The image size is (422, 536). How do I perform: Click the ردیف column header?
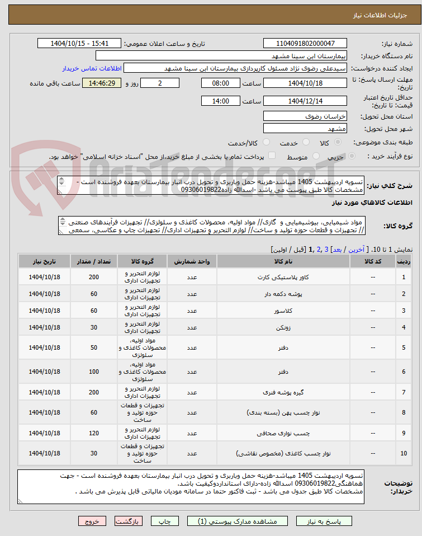(404, 261)
